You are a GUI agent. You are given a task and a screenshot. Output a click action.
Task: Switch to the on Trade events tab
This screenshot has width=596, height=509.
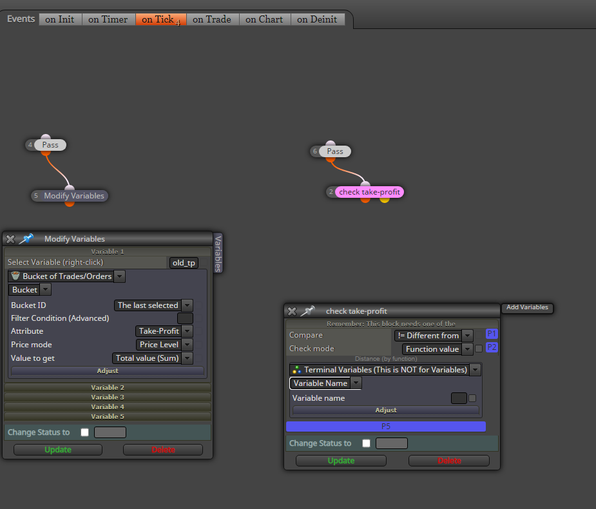(x=212, y=19)
